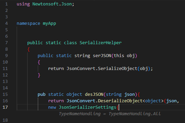Click the red opening brace on line 8
Image resolution: width=185 pixels, height=123 pixels.
click(29, 49)
